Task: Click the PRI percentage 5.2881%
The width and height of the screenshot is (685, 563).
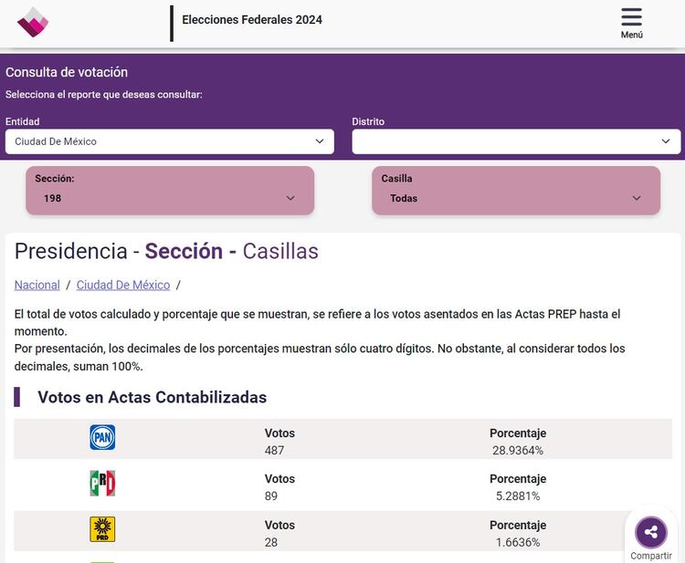Action: click(517, 496)
